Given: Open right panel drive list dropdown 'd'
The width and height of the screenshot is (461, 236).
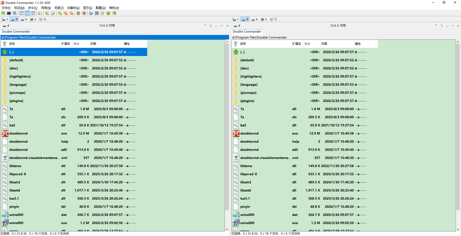Looking at the screenshot, I should [x=237, y=26].
